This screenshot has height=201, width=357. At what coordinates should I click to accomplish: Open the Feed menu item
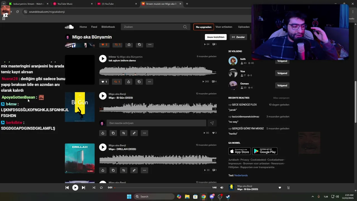coord(94,27)
